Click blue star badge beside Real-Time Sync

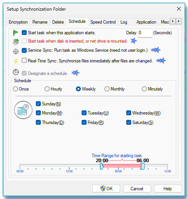pyautogui.click(x=161, y=60)
